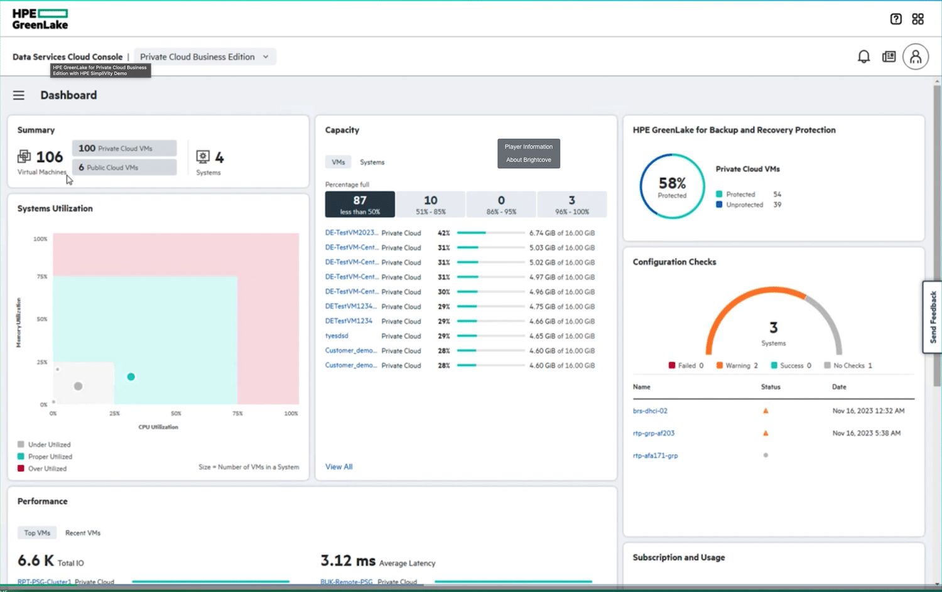The height and width of the screenshot is (592, 942).
Task: Click the HPE GreenLake logo
Action: (40, 19)
